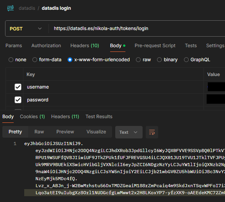This screenshot has width=225, height=202.
Task: Open the response Headers (11) tab
Action: coord(65,117)
